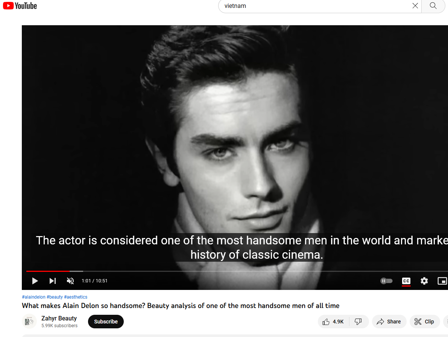Toggle autoplay switch
The width and height of the screenshot is (448, 337).
pyautogui.click(x=386, y=281)
